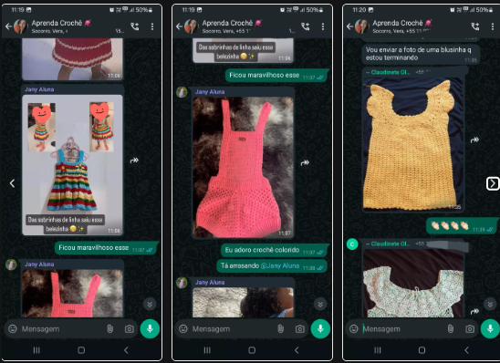Open three-dot menu on middle phone
The height and width of the screenshot is (363, 500).
[323, 26]
